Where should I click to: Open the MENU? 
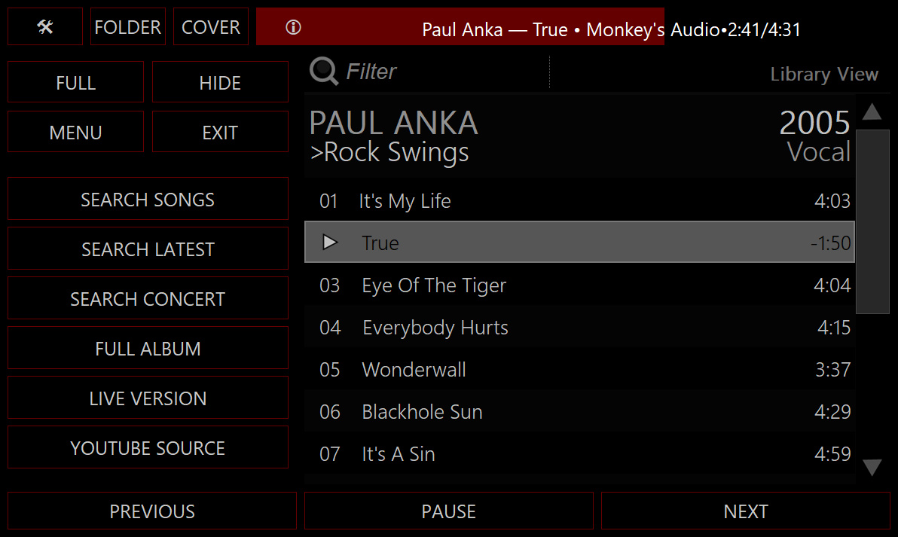tap(75, 133)
